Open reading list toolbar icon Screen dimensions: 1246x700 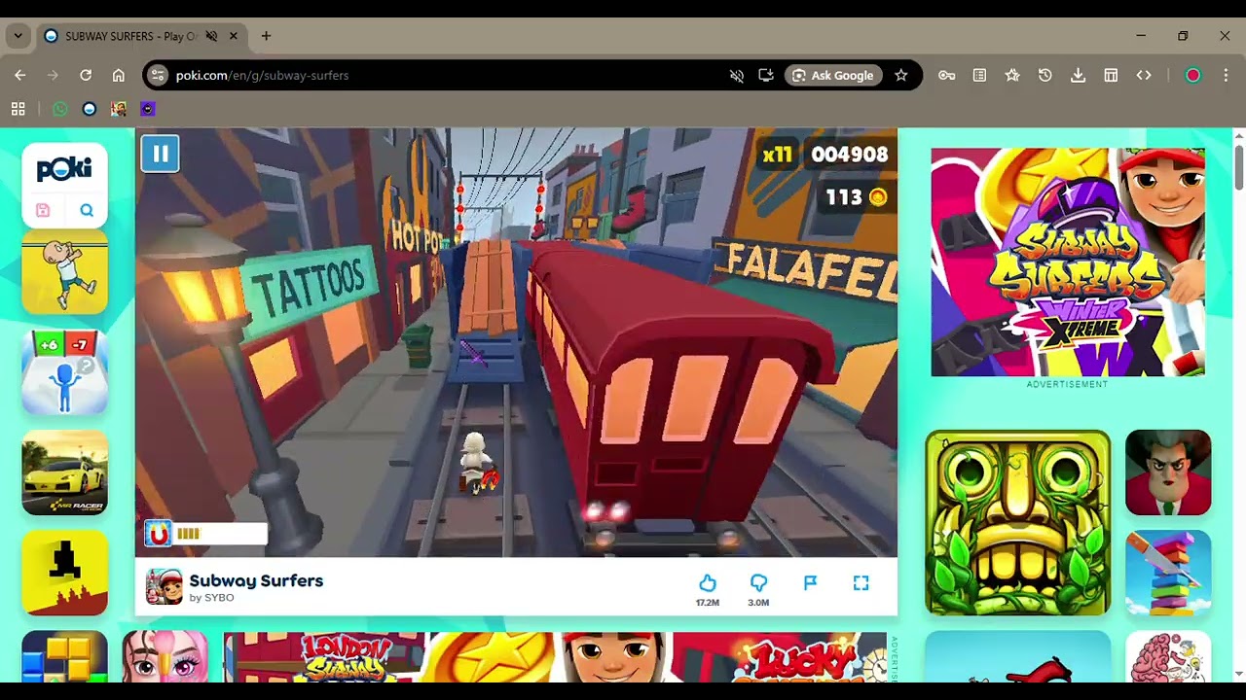pos(979,75)
